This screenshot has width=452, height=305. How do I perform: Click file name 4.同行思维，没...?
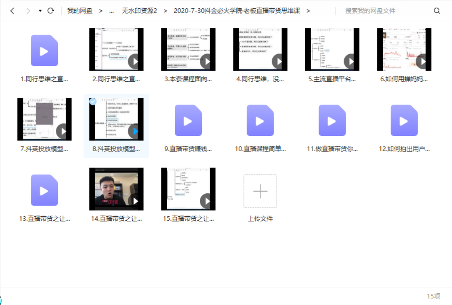tap(260, 79)
